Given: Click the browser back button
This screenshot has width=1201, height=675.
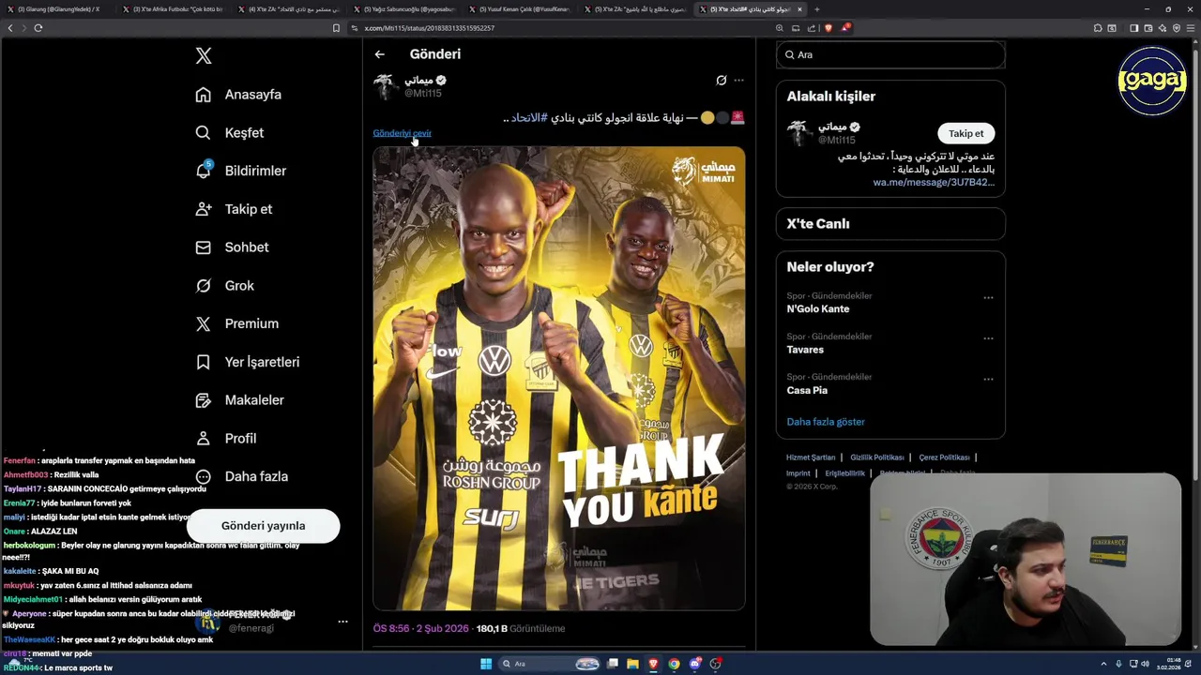Looking at the screenshot, I should click(10, 28).
